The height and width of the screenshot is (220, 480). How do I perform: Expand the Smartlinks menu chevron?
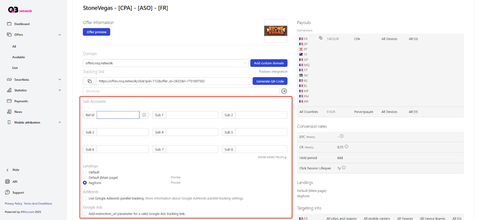[x=60, y=79]
